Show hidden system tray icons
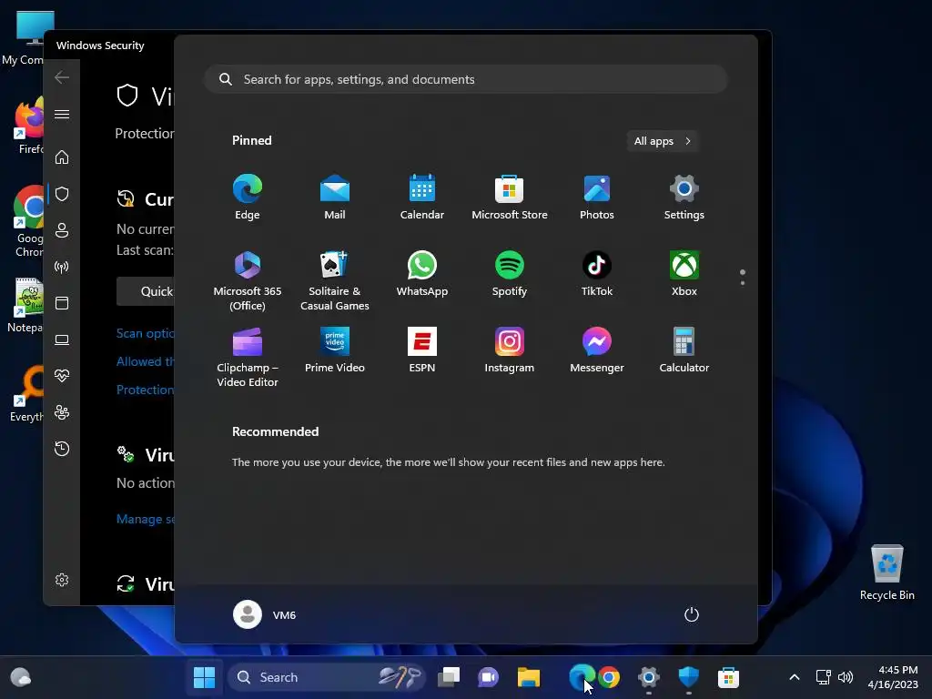 (794, 677)
